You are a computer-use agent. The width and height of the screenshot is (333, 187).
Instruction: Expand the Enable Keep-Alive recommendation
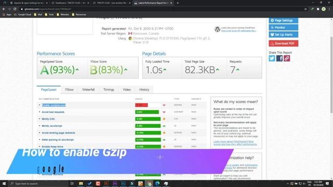tap(53, 146)
